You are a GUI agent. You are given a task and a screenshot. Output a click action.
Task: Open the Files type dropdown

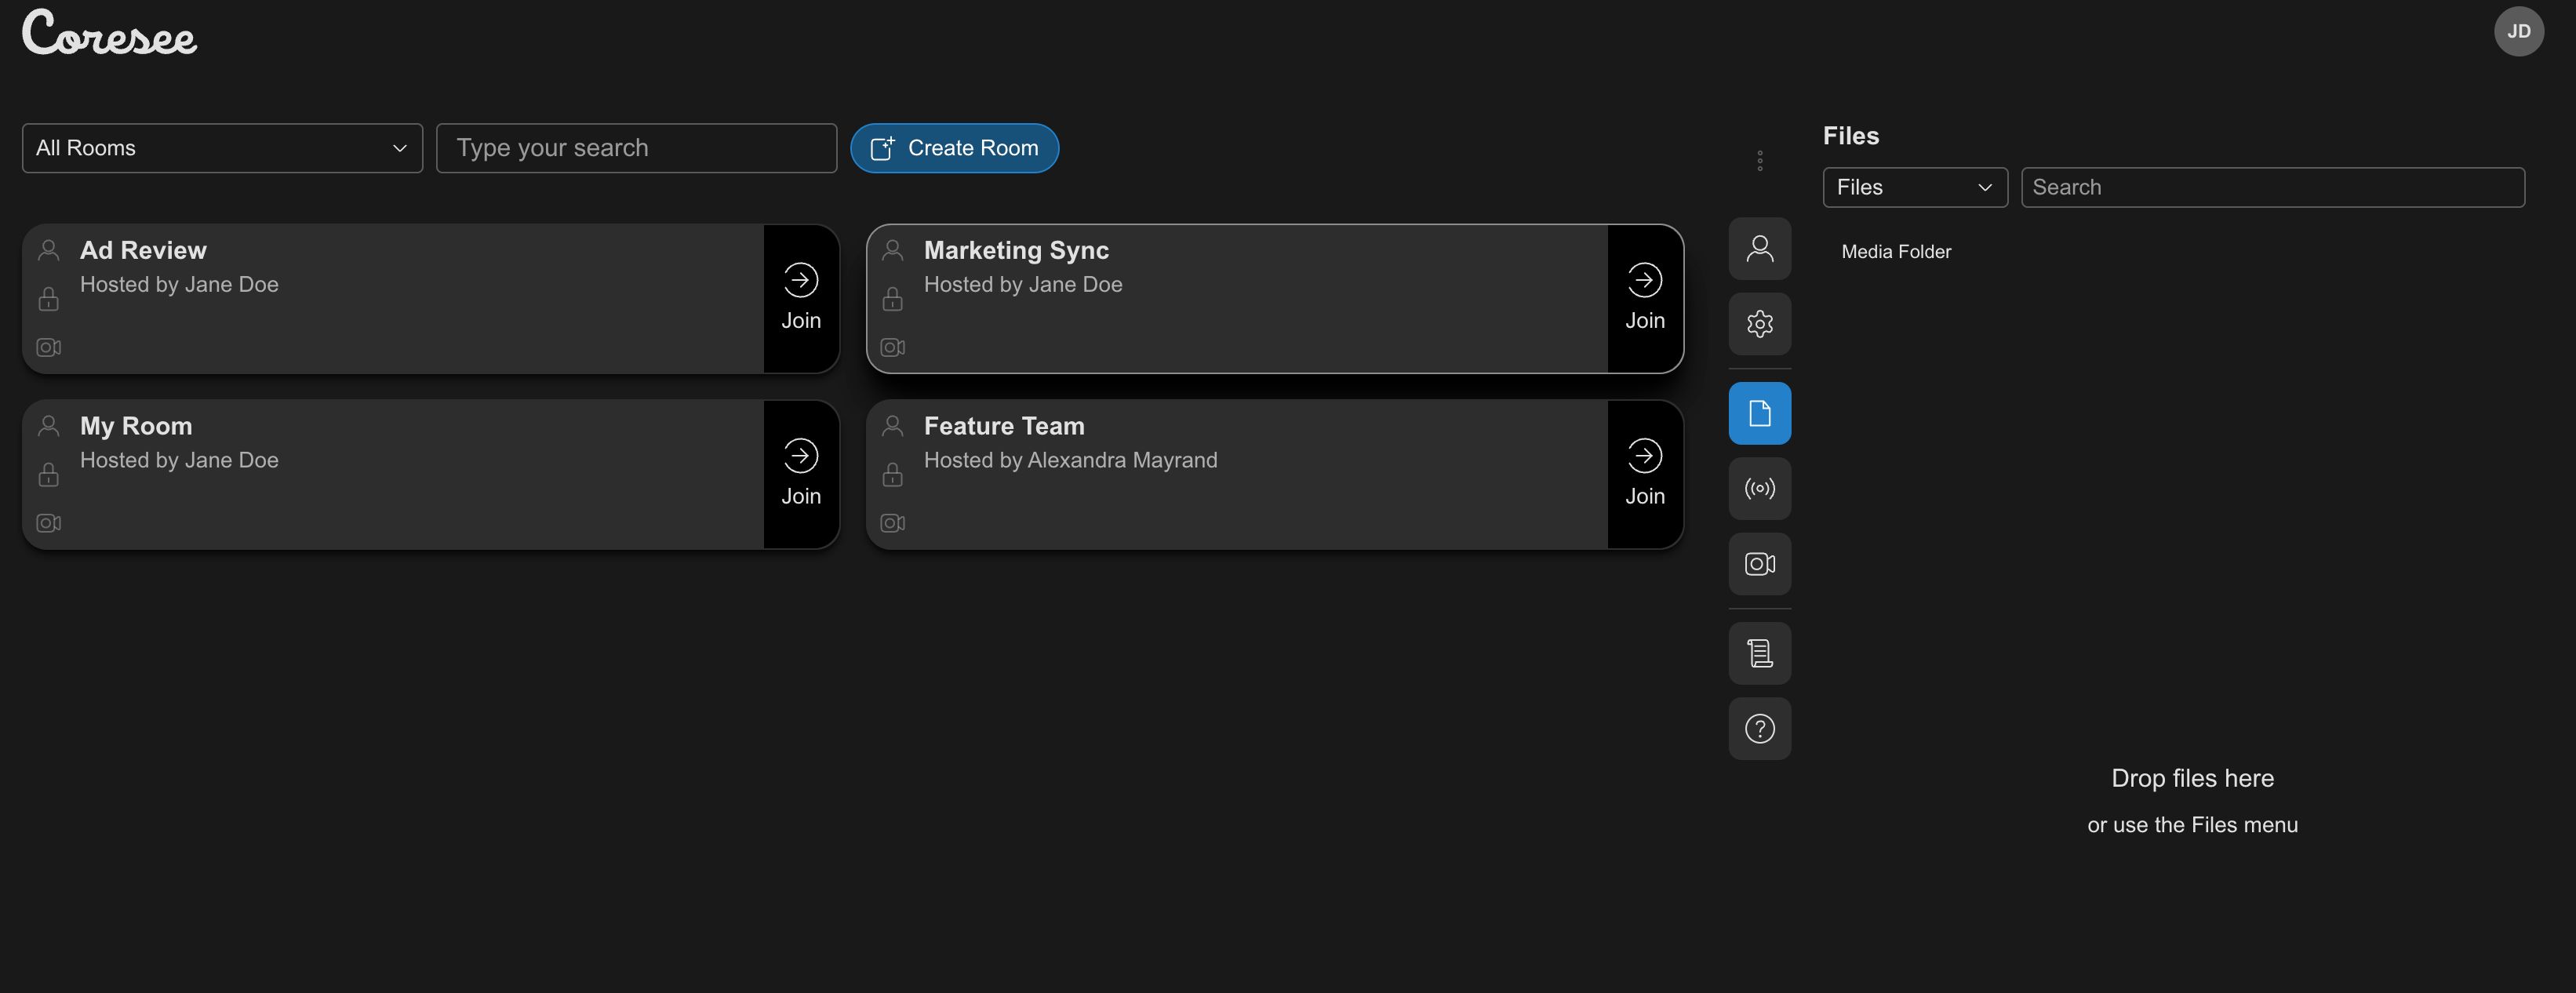pos(1914,187)
